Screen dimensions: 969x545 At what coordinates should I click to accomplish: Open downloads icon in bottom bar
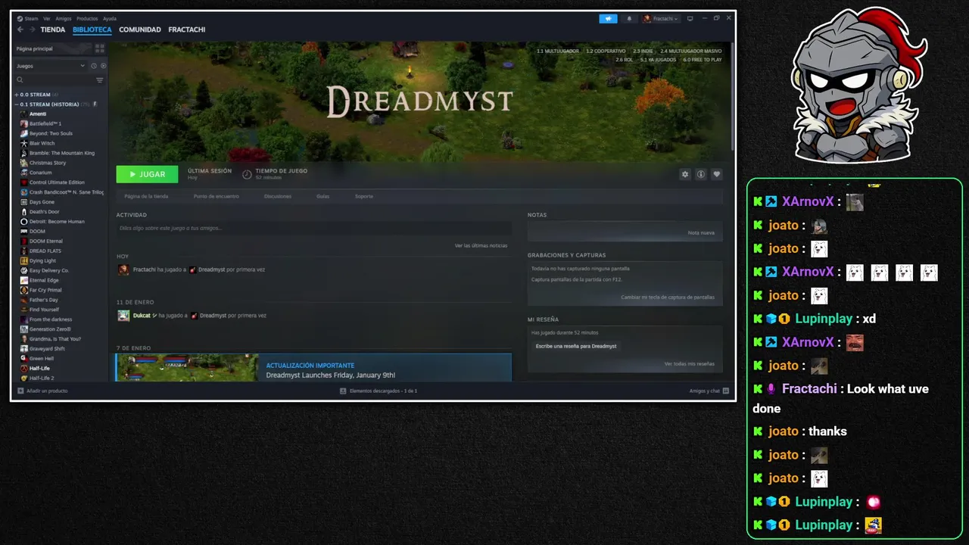pos(343,391)
